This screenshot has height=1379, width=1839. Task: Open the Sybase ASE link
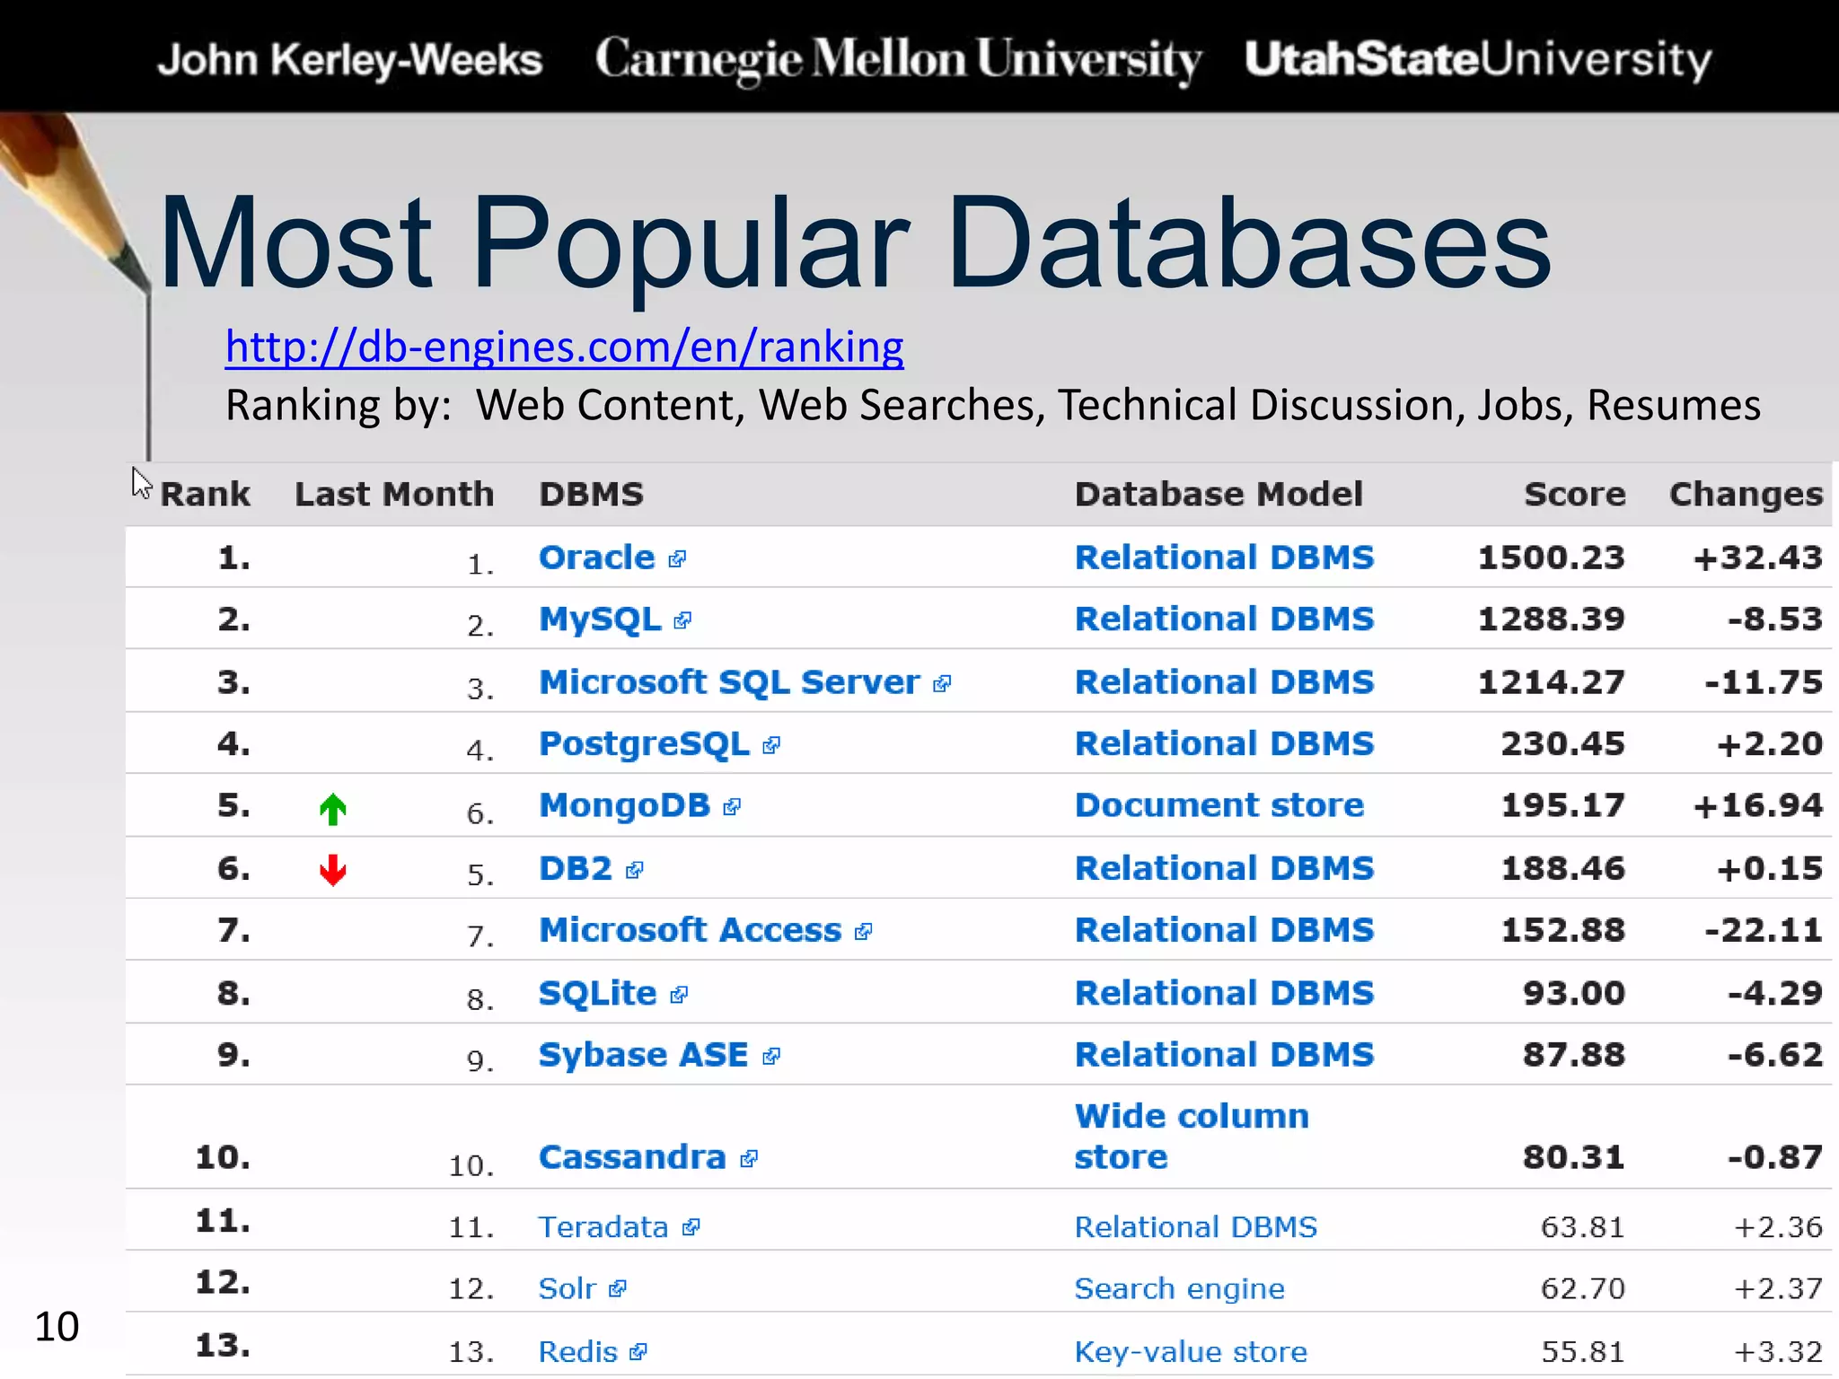tap(643, 1055)
